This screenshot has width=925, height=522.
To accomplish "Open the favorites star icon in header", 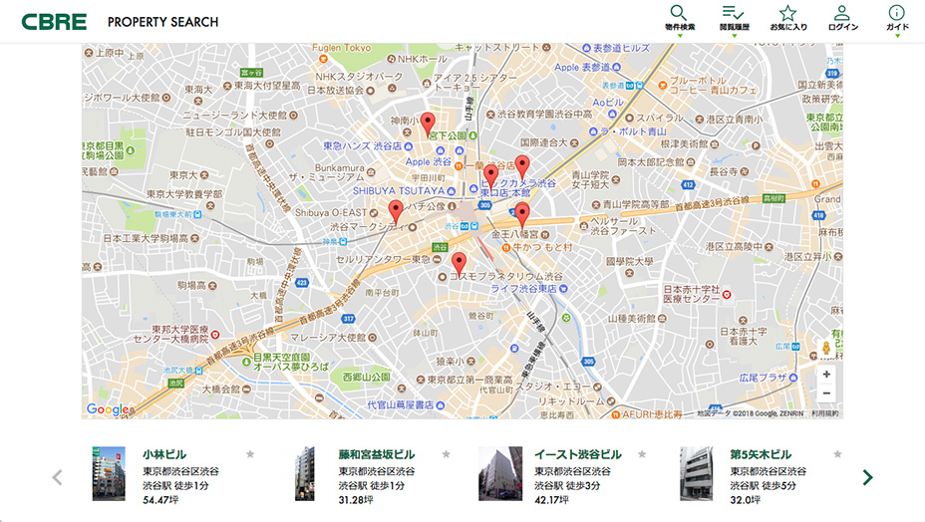I will click(x=787, y=13).
